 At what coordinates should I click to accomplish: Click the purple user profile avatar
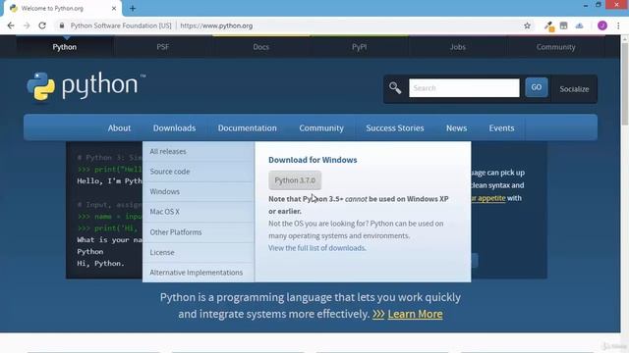pos(602,25)
